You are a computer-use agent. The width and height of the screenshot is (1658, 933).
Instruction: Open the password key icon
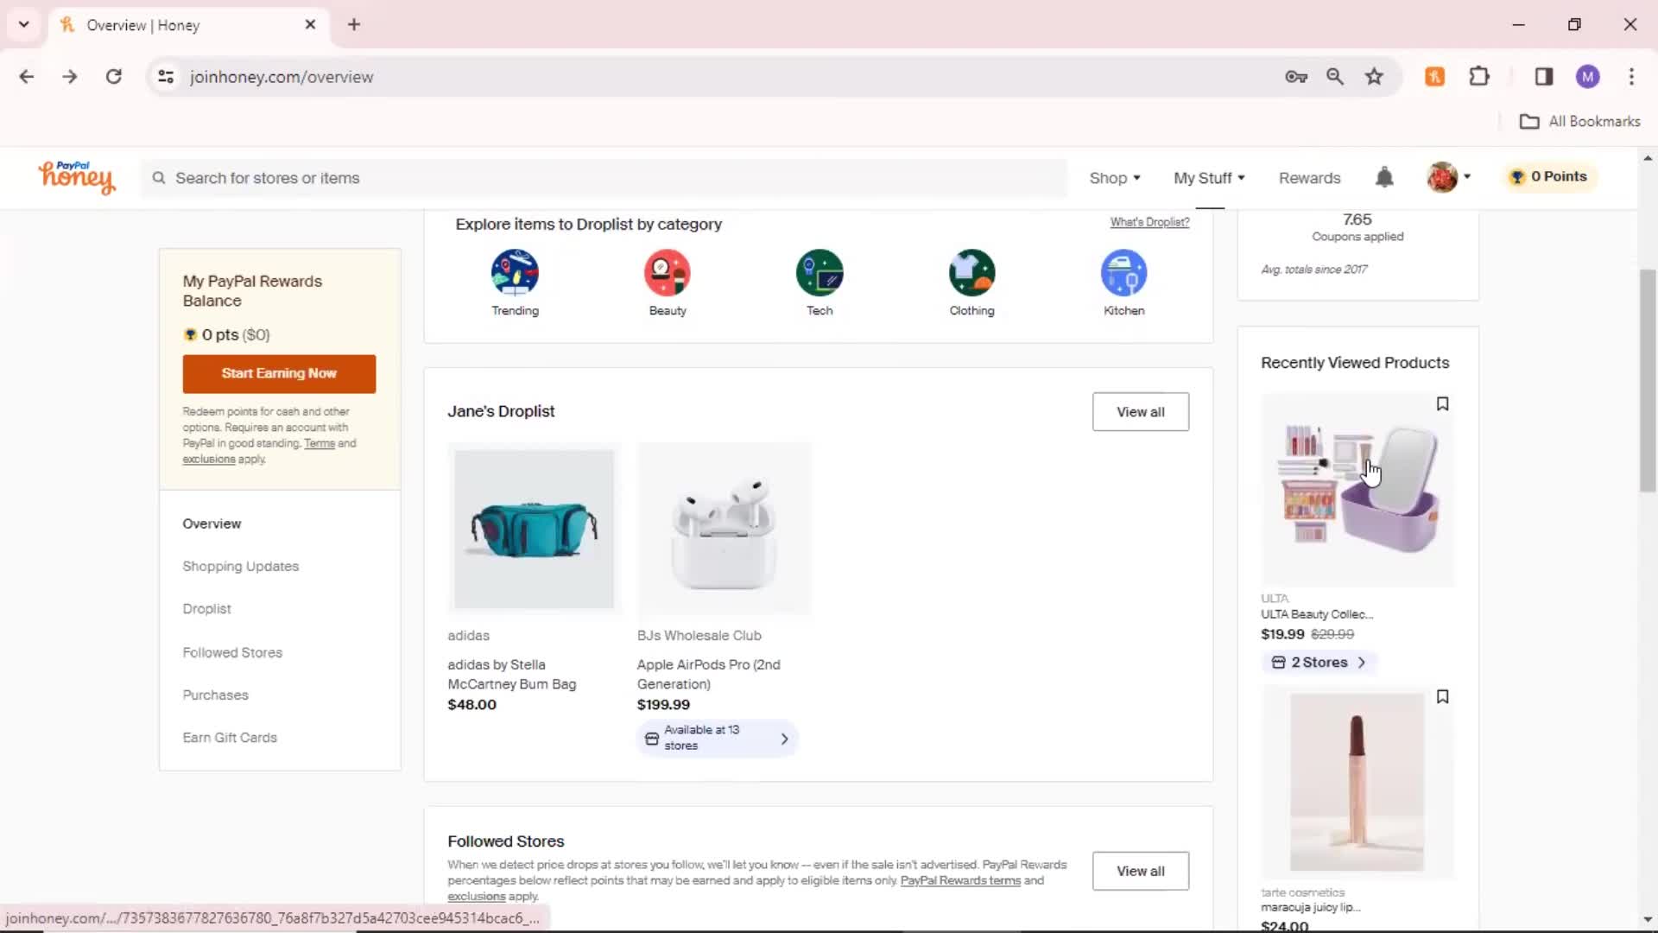pos(1296,77)
